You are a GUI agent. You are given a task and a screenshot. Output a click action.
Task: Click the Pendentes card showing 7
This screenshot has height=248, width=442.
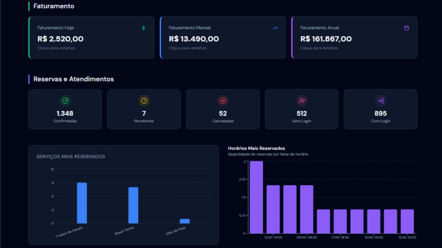coord(144,109)
